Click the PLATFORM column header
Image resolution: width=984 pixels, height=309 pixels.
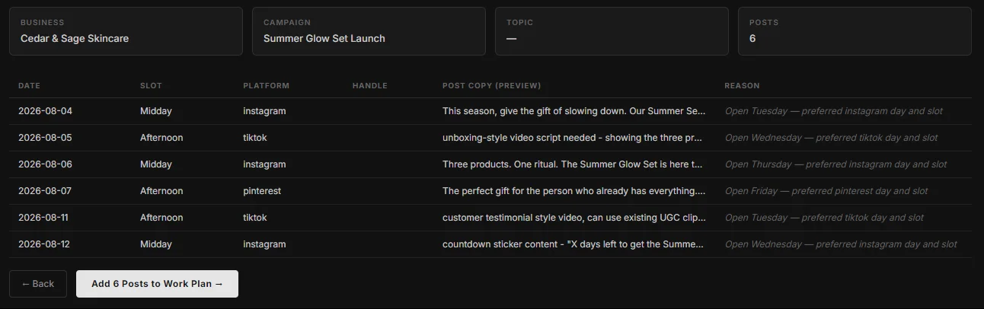[266, 86]
